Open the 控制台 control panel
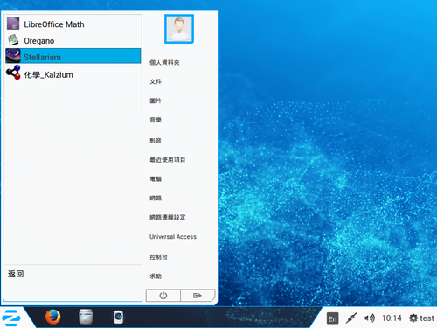The image size is (437, 328). [158, 257]
